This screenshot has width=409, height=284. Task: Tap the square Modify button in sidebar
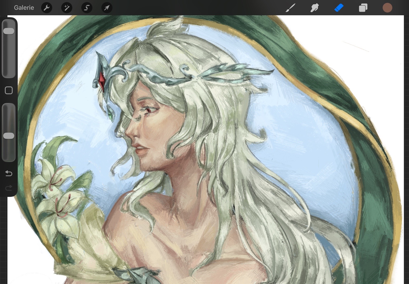[9, 90]
